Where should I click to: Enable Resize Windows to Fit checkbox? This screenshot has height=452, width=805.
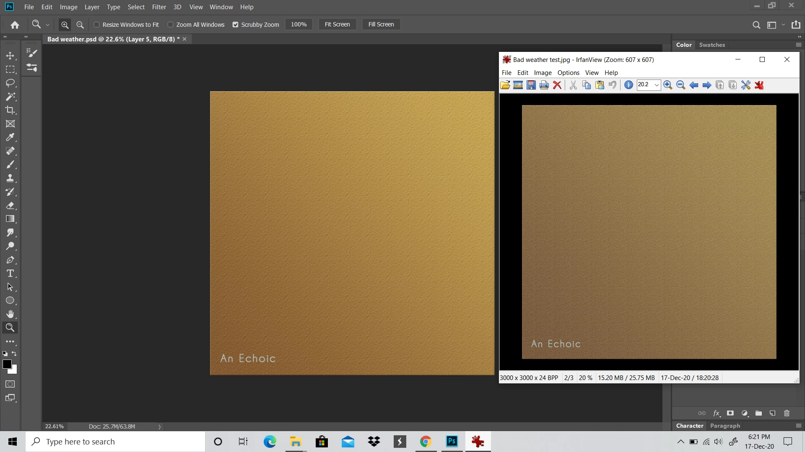coord(97,25)
